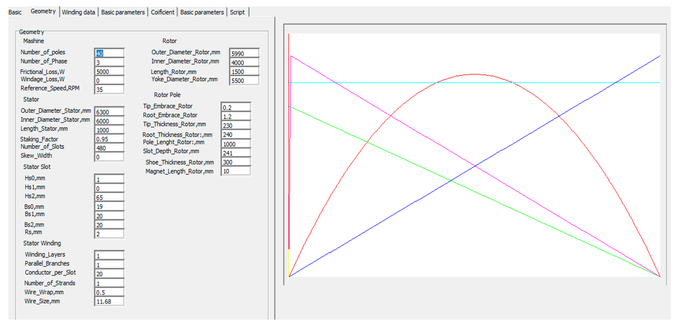Screen dimensions: 679x327
Task: Edit the Magnet_Length_Rotor value
Action: [x=236, y=171]
